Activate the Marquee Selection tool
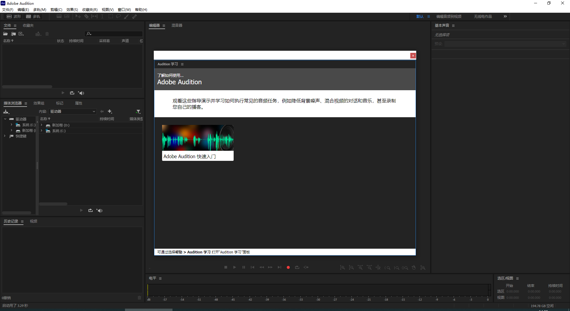The height and width of the screenshot is (311, 570). pyautogui.click(x=110, y=16)
